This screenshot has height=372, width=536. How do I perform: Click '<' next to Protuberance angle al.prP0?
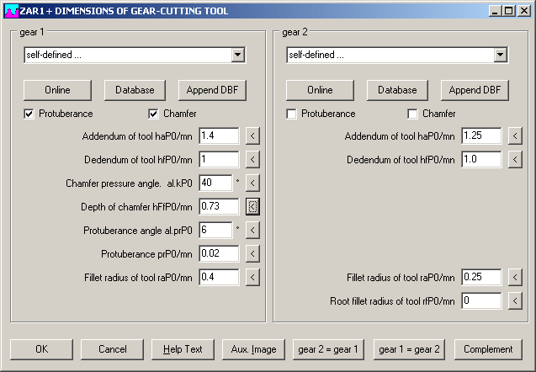click(x=252, y=230)
